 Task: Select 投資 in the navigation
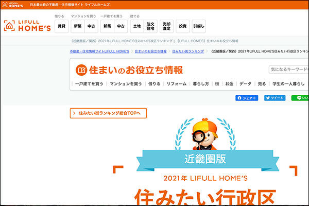(x=183, y=26)
